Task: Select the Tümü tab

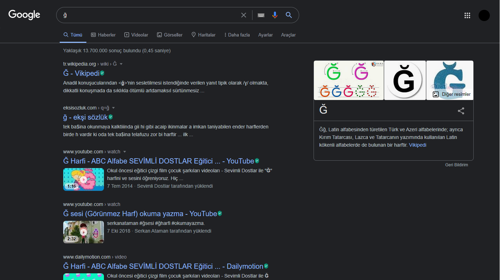Action: [x=73, y=35]
